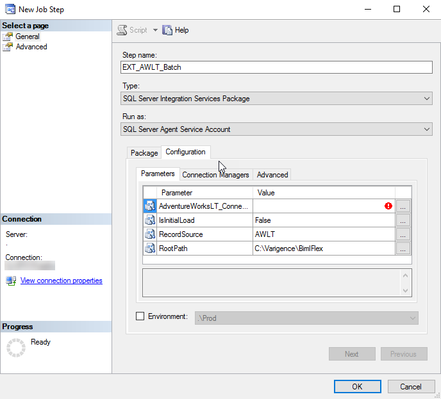Select the Advanced page icon

(8, 47)
